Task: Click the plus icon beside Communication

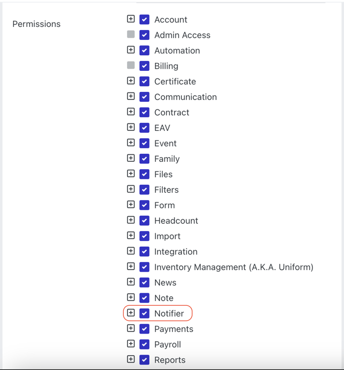Action: (130, 96)
